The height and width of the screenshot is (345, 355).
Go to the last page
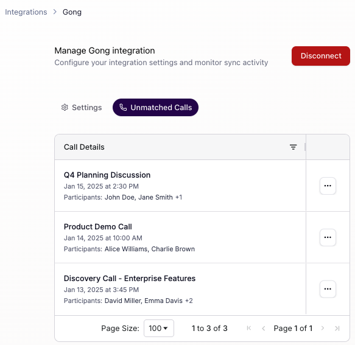click(337, 328)
